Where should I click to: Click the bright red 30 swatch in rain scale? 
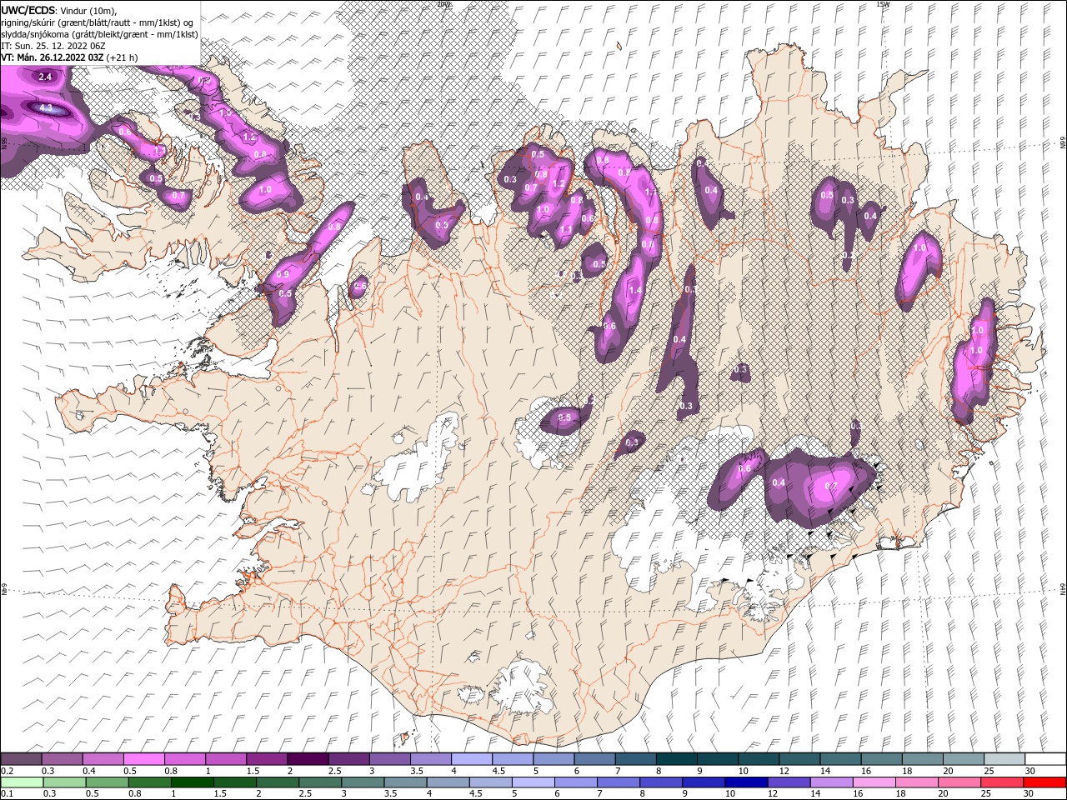[x=1045, y=782]
